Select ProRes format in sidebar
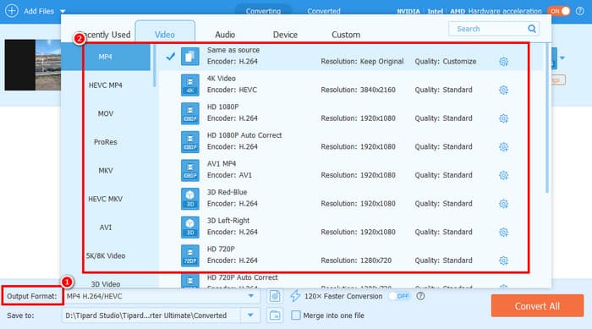Screen dimensions: 592x329 point(106,142)
